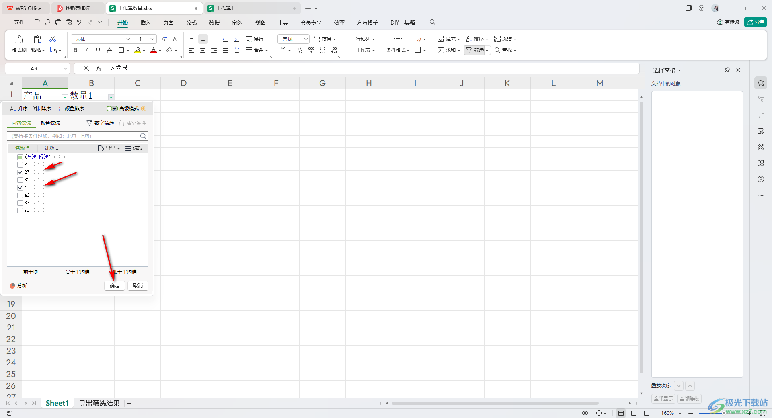Switch to the 导出筛选结果 sheet tab
This screenshot has height=418, width=772.
pos(99,403)
